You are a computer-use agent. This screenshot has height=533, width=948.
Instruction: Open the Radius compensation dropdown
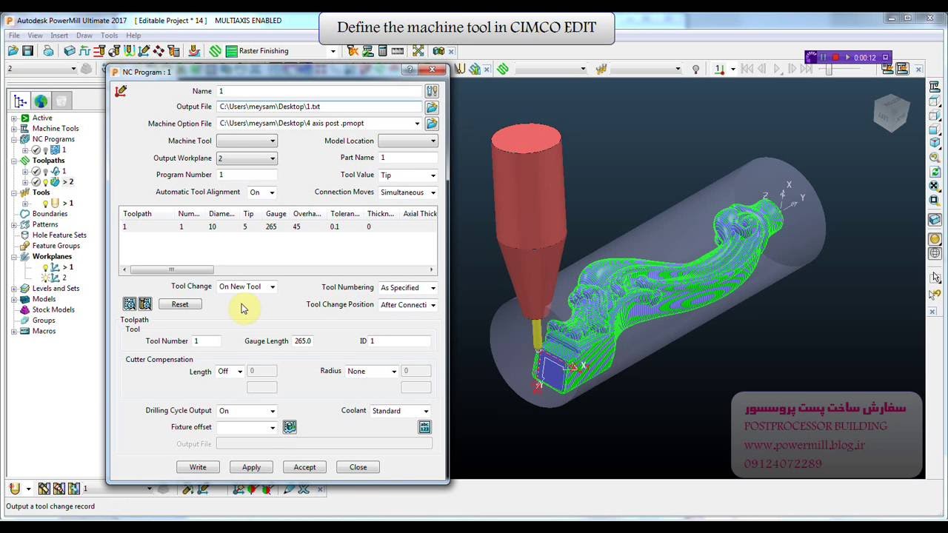[x=372, y=371]
